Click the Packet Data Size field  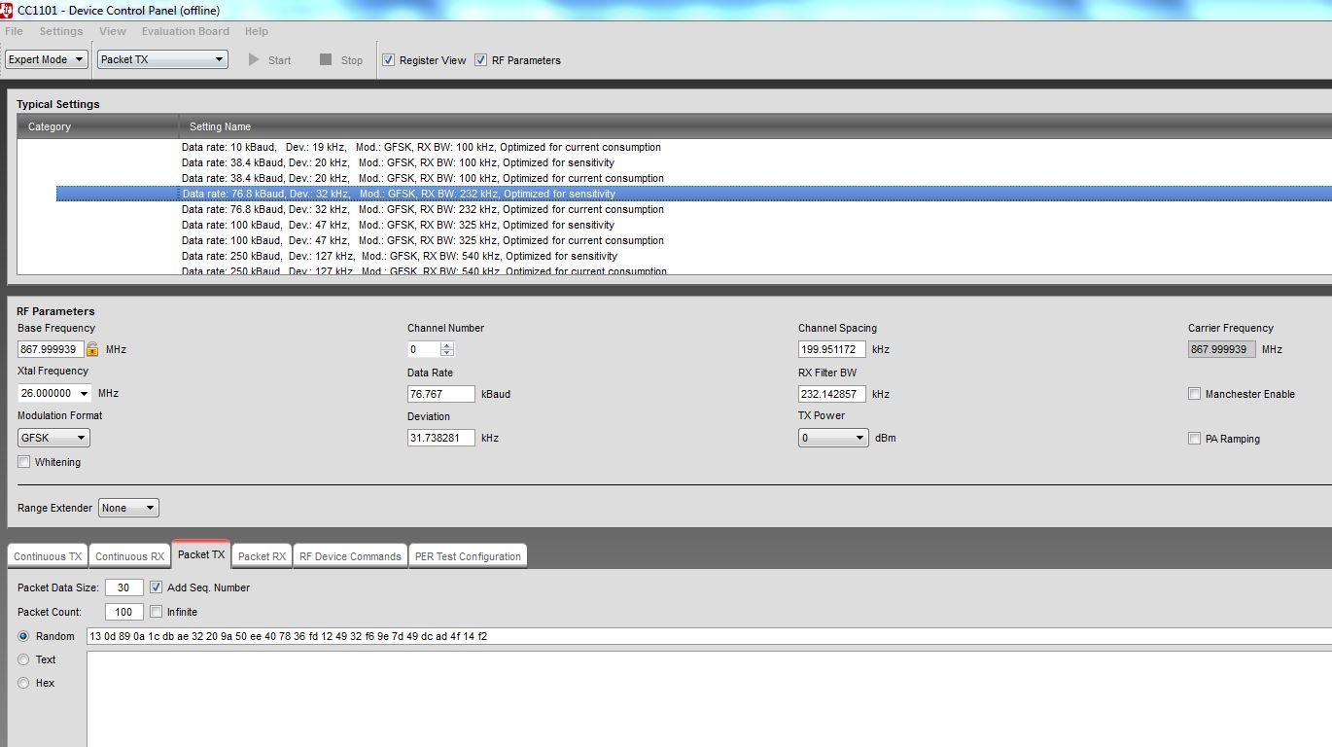point(124,587)
